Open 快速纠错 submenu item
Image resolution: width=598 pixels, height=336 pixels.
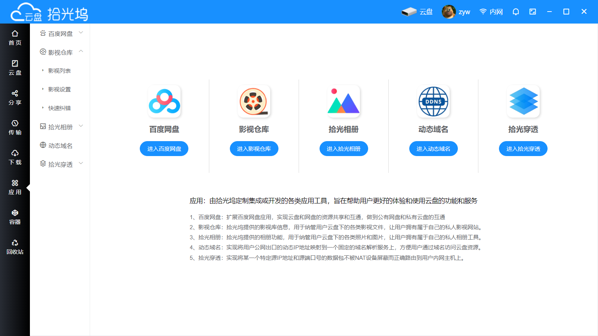tap(59, 108)
